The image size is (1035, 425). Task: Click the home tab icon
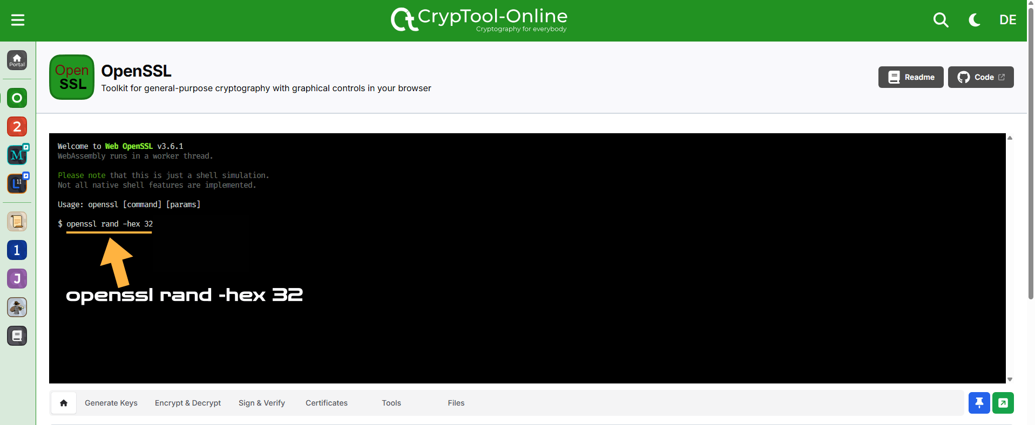tap(64, 403)
